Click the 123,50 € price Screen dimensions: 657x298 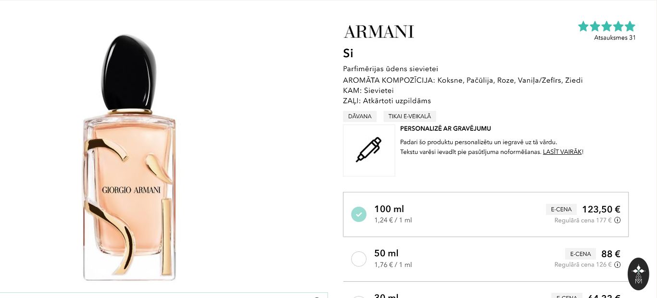point(601,209)
